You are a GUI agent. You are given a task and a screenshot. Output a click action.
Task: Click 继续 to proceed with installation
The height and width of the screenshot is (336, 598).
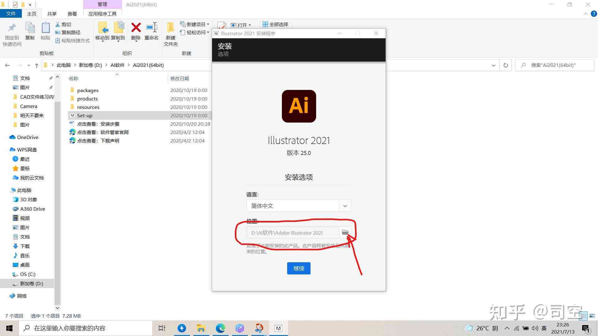pyautogui.click(x=299, y=268)
